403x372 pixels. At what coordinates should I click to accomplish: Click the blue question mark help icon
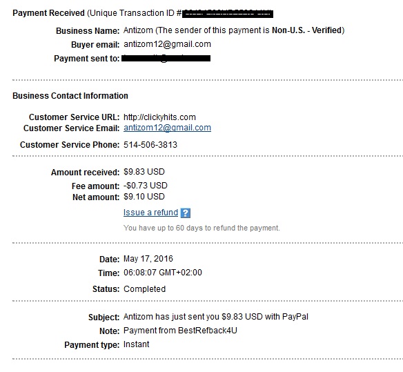coord(186,213)
